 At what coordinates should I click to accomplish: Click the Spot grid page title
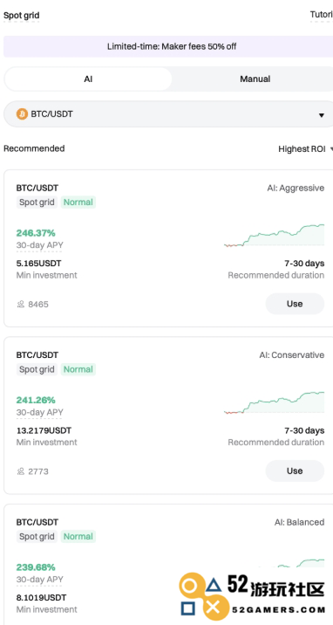tap(22, 16)
